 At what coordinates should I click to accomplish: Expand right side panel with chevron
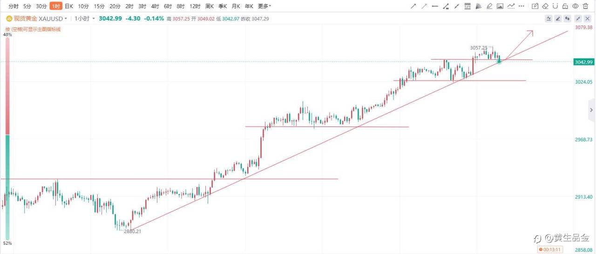591,110
